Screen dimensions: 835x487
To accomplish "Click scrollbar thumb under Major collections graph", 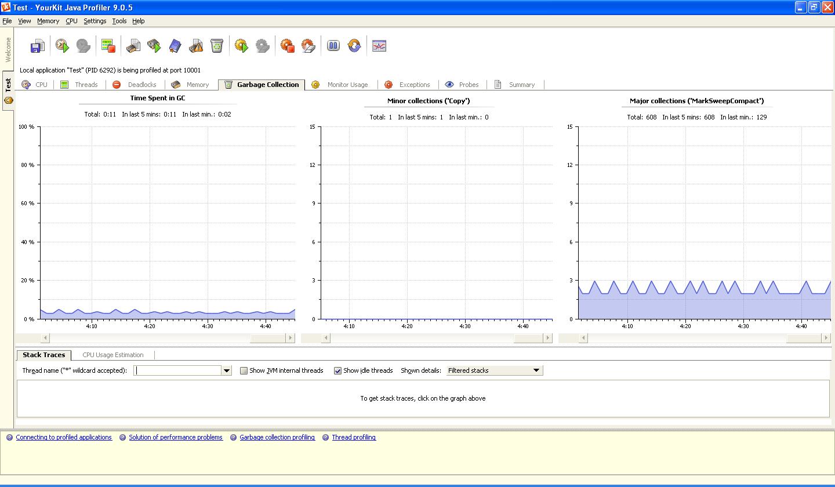I will click(804, 338).
